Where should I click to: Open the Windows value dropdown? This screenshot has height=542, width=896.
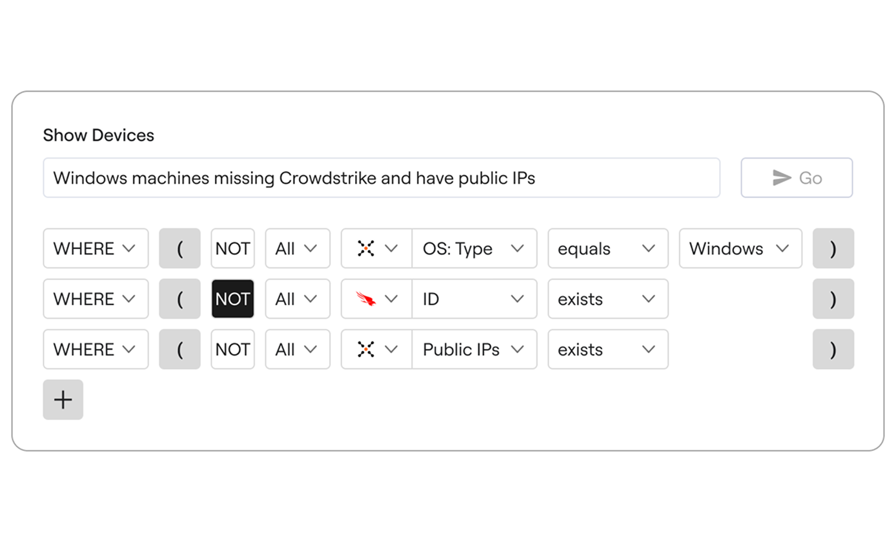[x=740, y=248]
